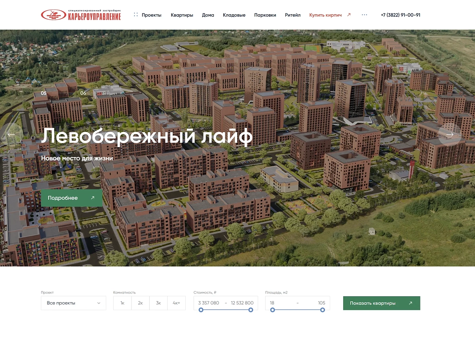The width and height of the screenshot is (475, 337).
Task: Click the left arrow to view previous slide
Action: [x=11, y=134]
